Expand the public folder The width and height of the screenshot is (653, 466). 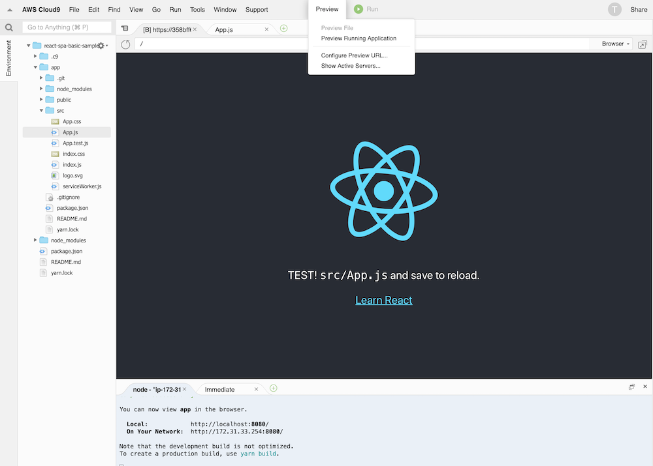(x=41, y=99)
